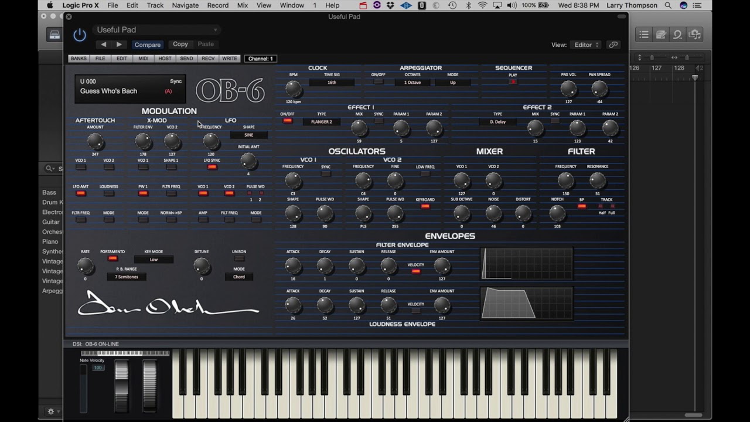Open the HOST tab in OB-6 editor
The width and height of the screenshot is (750, 422).
[x=165, y=59]
